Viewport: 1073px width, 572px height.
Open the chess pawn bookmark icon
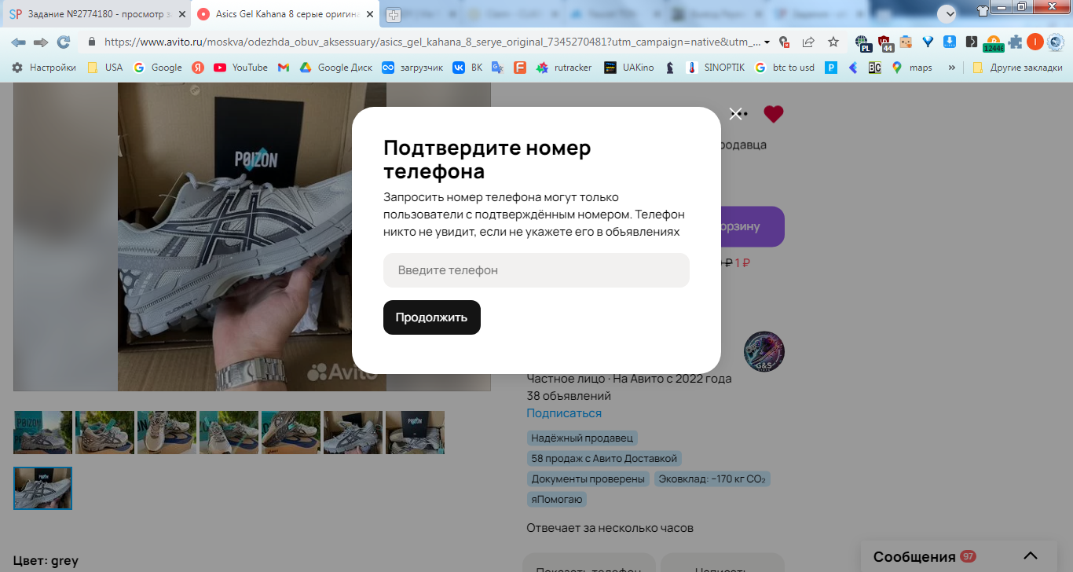[x=669, y=68]
